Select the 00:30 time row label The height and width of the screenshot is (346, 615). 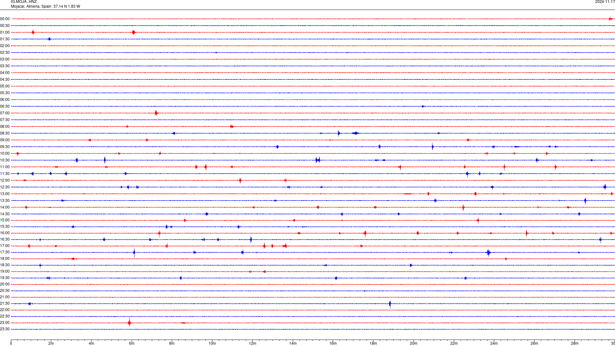coord(5,26)
